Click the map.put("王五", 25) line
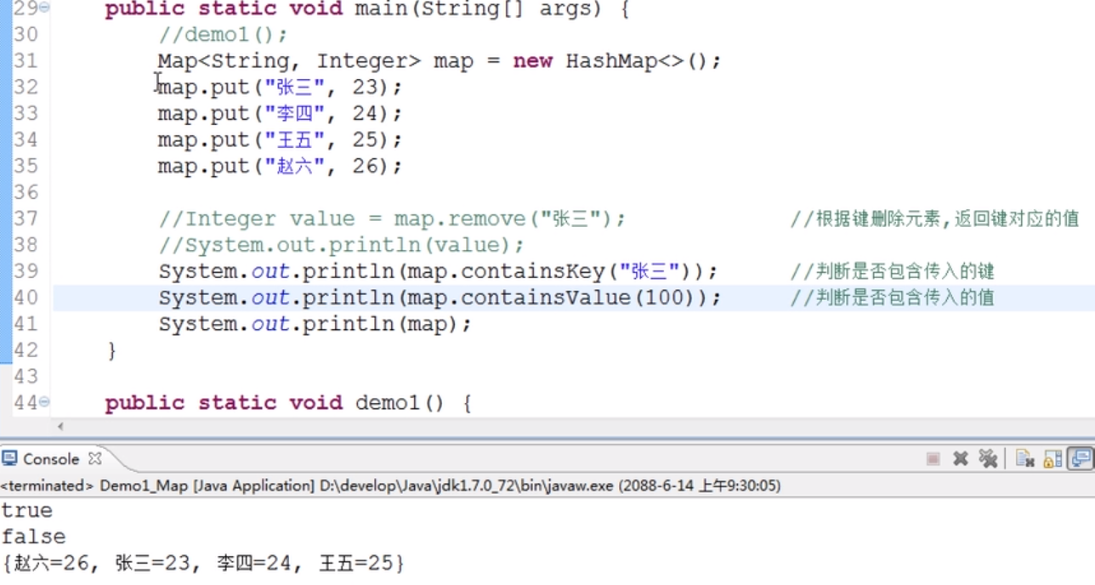 pyautogui.click(x=280, y=139)
